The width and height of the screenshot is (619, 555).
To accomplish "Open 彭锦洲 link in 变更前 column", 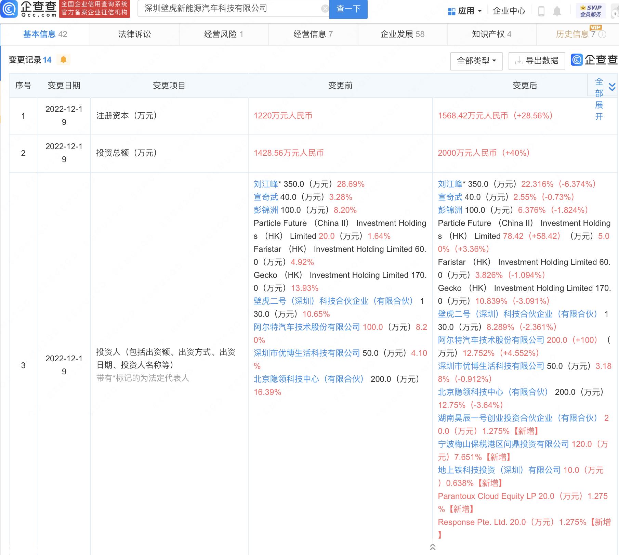I will [266, 210].
